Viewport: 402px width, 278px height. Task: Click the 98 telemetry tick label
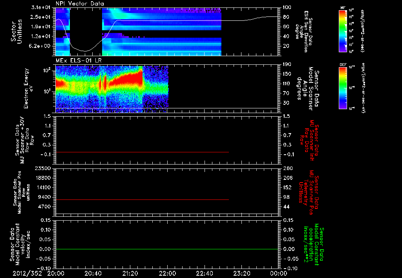(x=287, y=197)
